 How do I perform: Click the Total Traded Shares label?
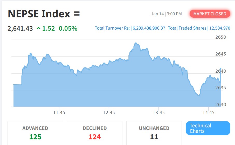[x=187, y=28]
